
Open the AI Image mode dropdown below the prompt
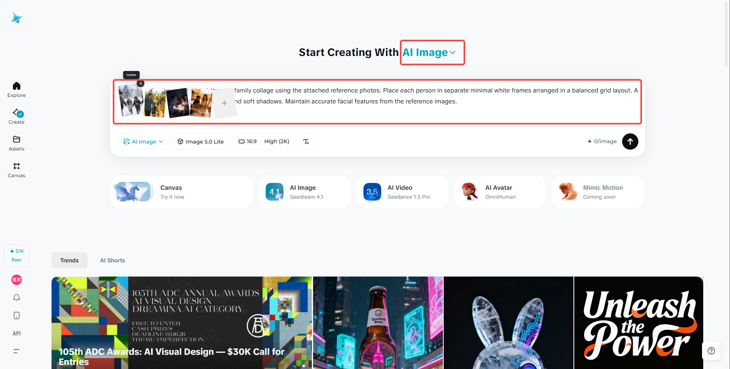143,141
